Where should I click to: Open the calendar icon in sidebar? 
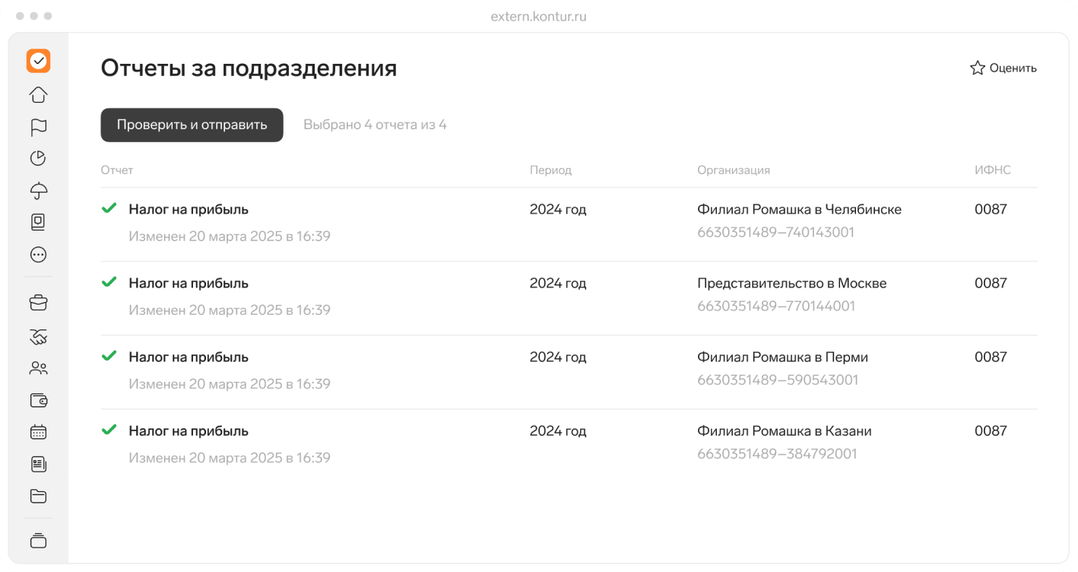coord(38,432)
